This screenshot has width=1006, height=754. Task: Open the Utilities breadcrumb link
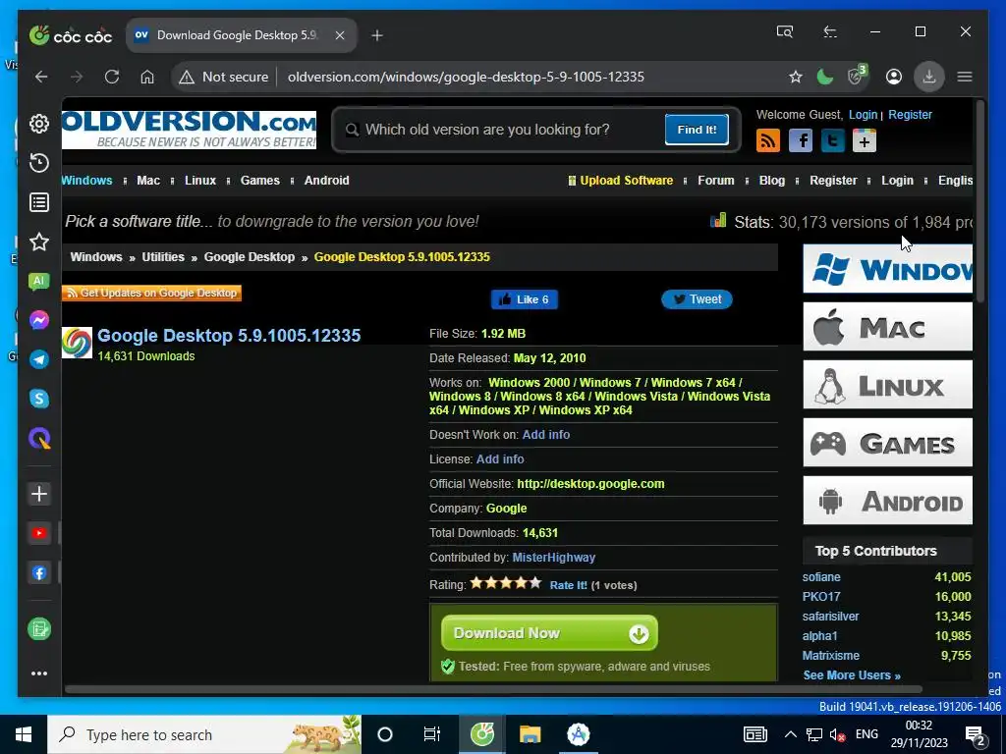163,257
